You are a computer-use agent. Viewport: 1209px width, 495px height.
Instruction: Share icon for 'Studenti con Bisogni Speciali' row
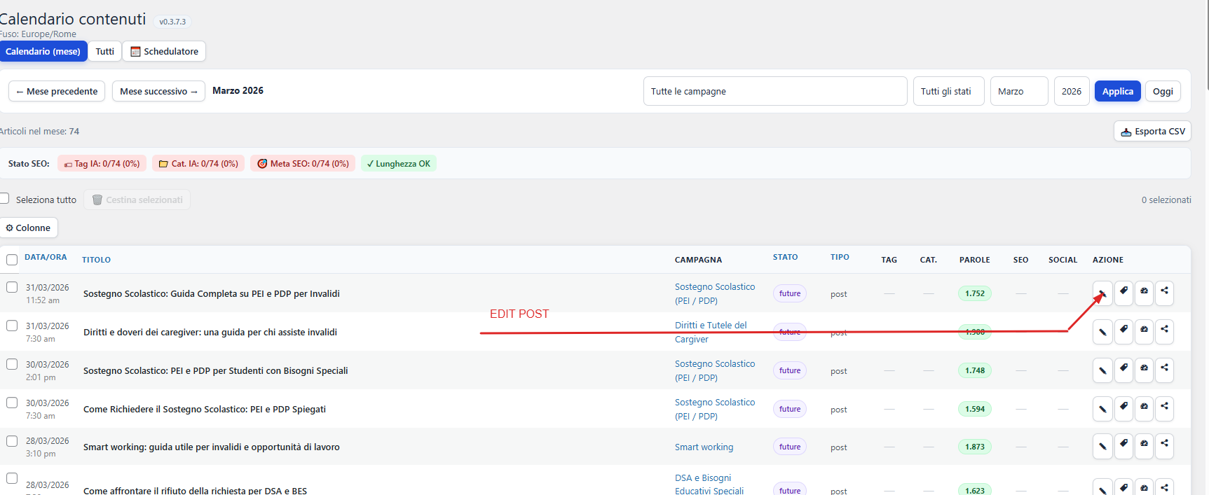(x=1164, y=370)
